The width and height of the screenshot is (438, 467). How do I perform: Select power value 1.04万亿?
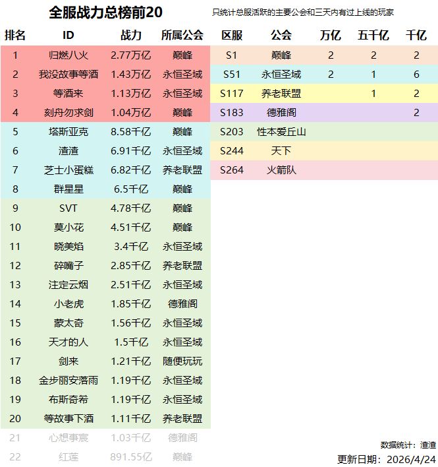coord(131,113)
